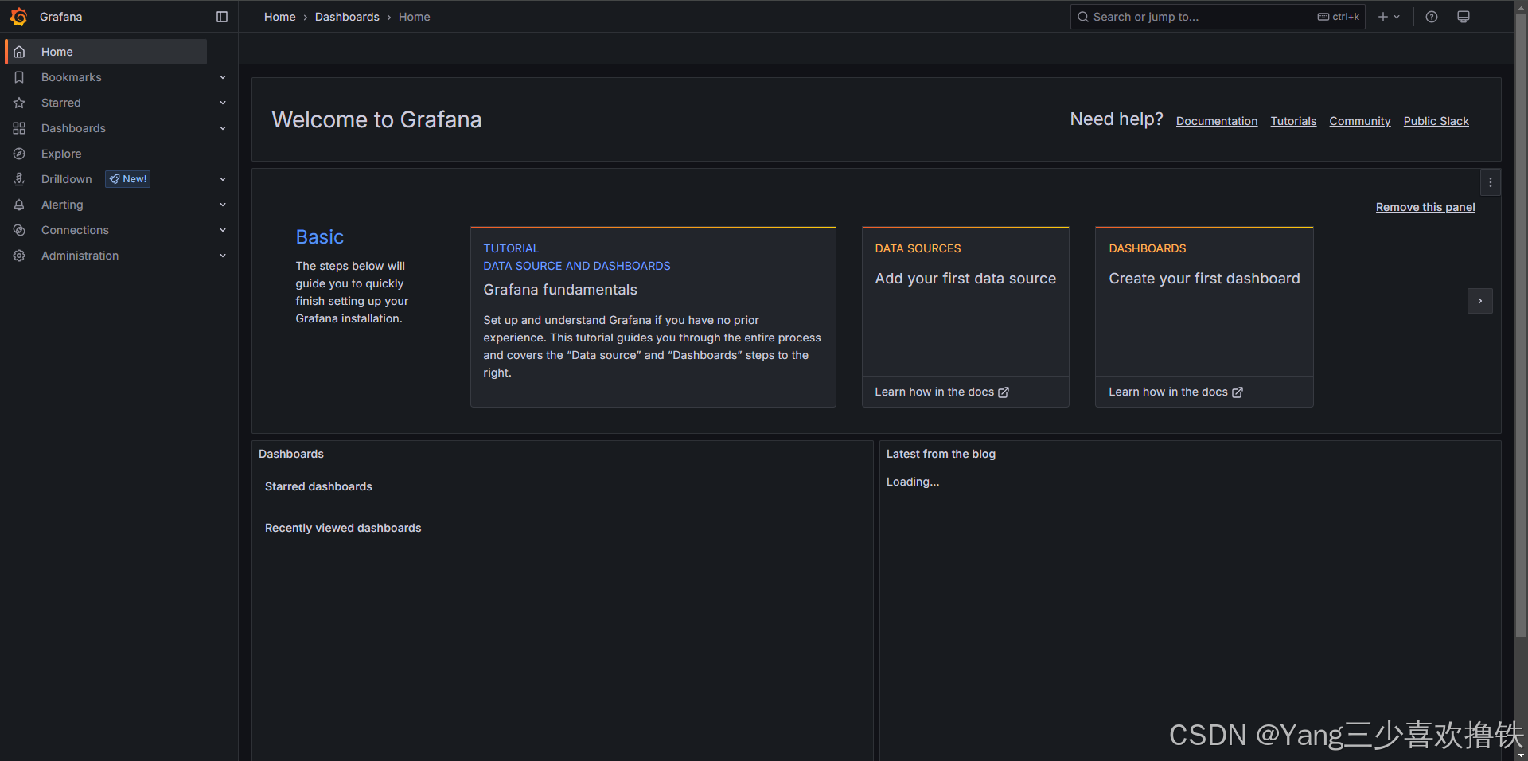
Task: Open the Community link
Action: tap(1360, 121)
